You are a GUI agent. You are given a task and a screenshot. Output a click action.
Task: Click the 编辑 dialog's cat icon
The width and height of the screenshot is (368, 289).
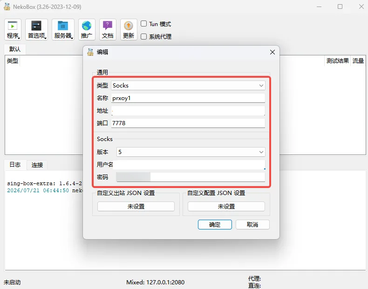click(90, 52)
